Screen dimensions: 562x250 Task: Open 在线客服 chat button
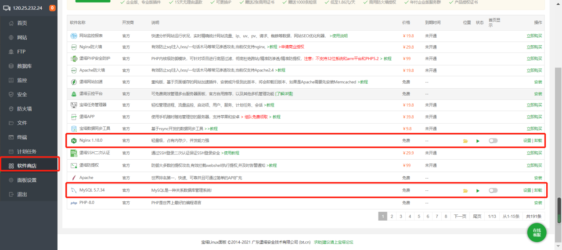point(537,232)
